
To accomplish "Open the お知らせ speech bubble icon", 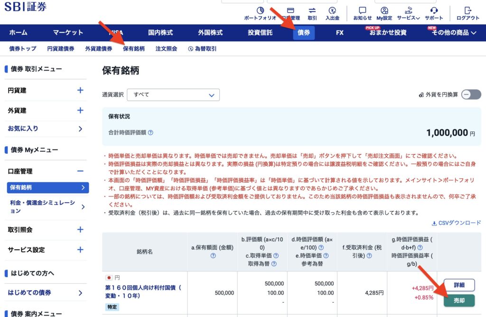I will pyautogui.click(x=363, y=11).
